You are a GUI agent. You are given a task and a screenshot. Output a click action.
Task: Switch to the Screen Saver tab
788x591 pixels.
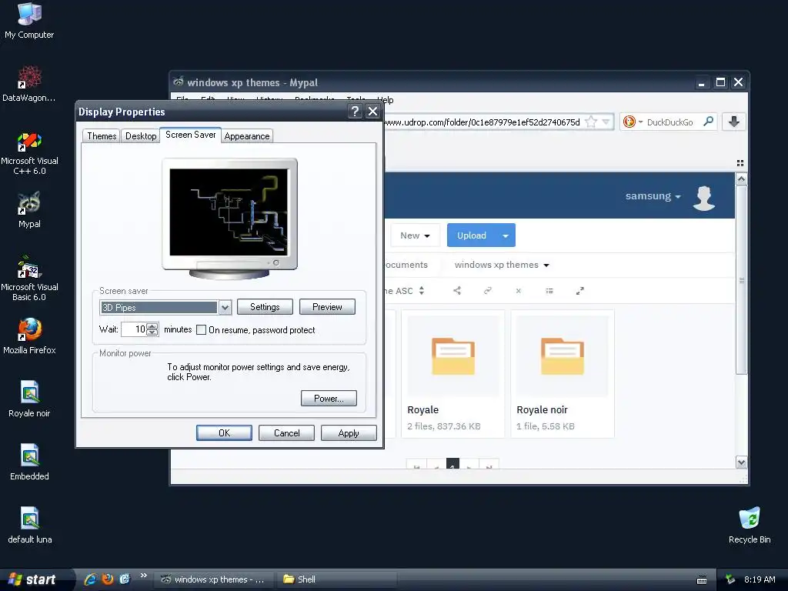[x=191, y=135]
